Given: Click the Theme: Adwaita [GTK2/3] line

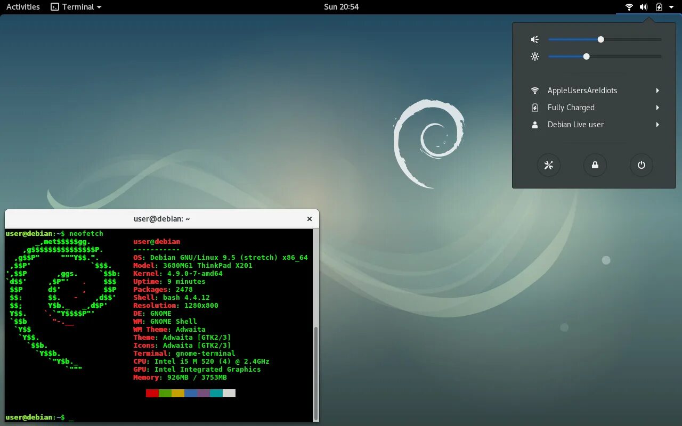Looking at the screenshot, I should 182,338.
